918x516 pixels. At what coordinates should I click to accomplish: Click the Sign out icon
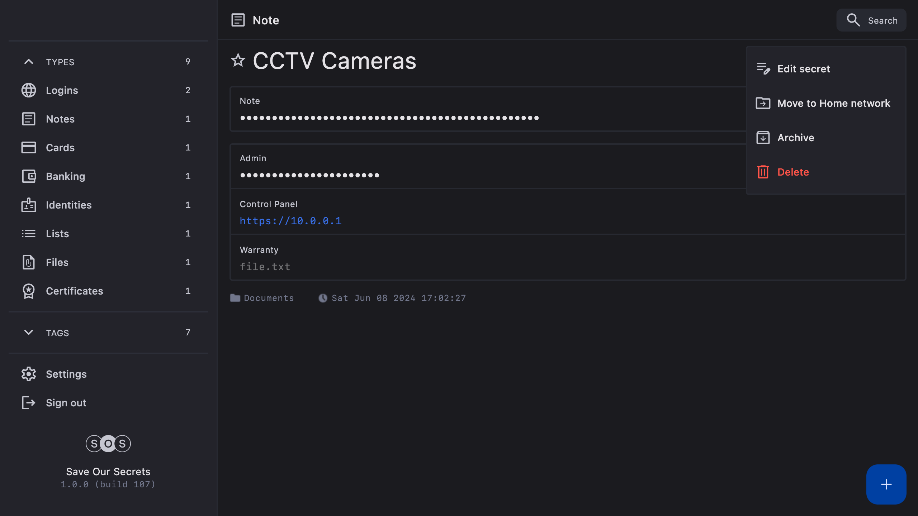pos(29,403)
